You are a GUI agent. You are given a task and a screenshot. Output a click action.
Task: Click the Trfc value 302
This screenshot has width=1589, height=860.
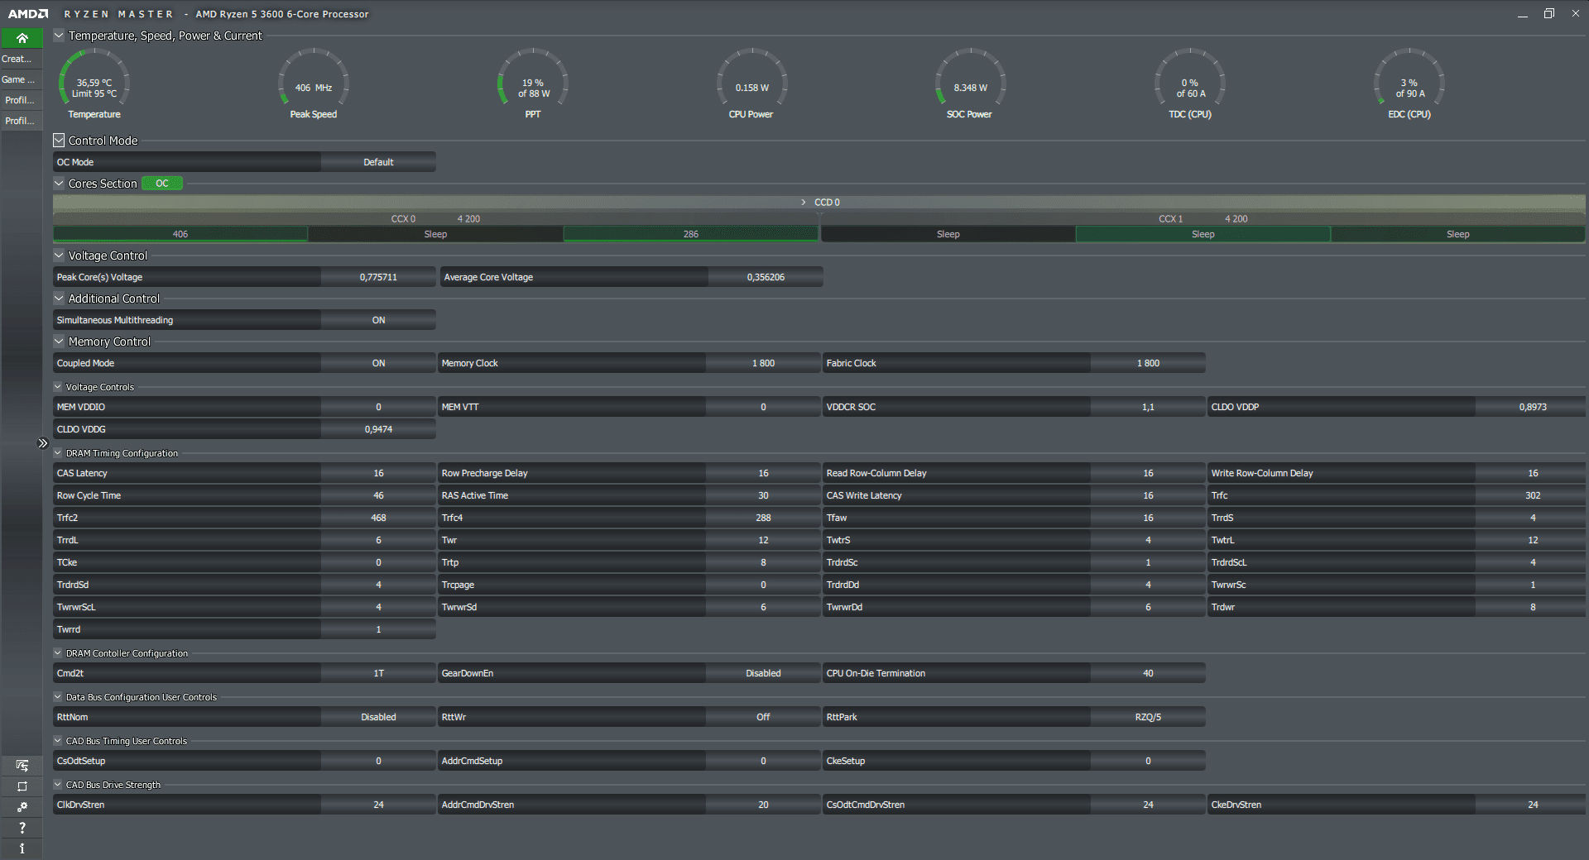tap(1532, 495)
